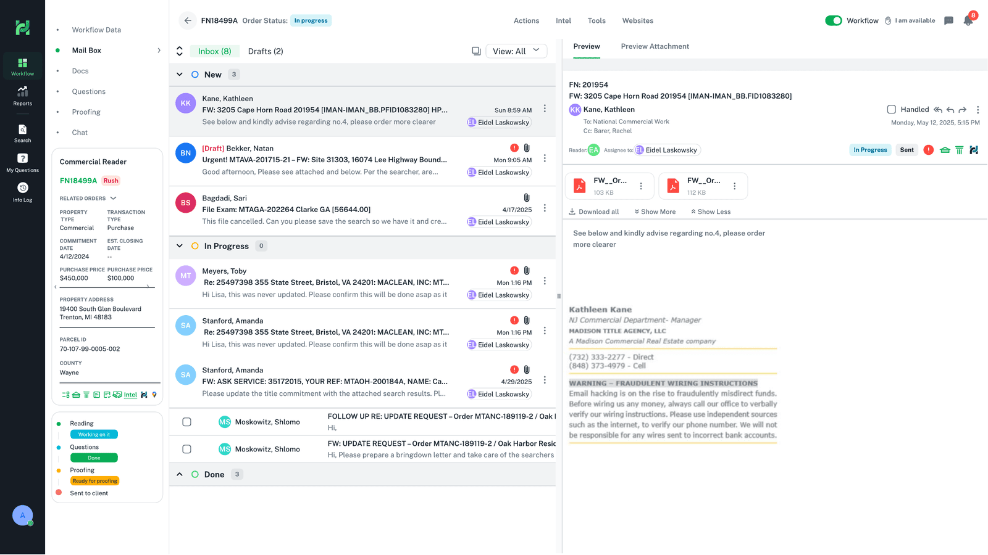Collapse the In Progress email group
Image resolution: width=988 pixels, height=555 pixels.
(x=180, y=246)
